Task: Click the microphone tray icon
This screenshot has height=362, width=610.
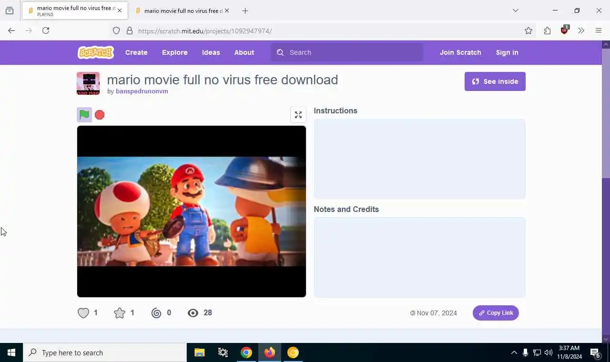Action: (525, 353)
